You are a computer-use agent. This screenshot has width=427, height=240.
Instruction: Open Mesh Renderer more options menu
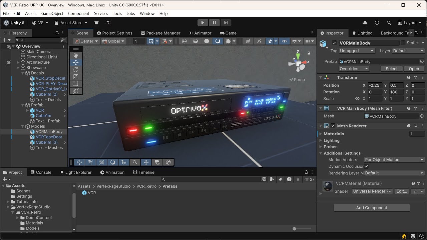(422, 126)
